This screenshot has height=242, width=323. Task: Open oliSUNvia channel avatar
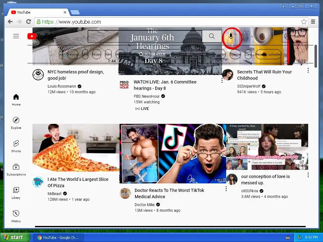click(x=232, y=179)
